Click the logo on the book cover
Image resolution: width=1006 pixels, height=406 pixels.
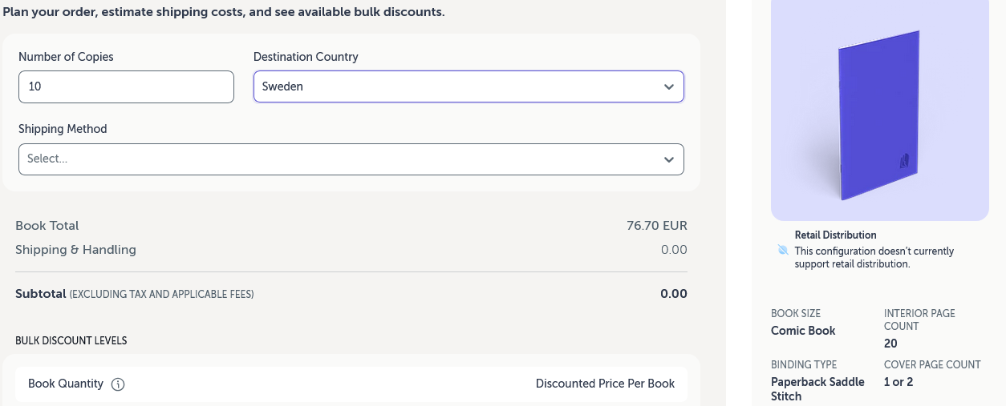point(903,161)
